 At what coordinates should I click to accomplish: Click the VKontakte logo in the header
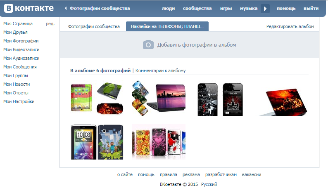29,8
